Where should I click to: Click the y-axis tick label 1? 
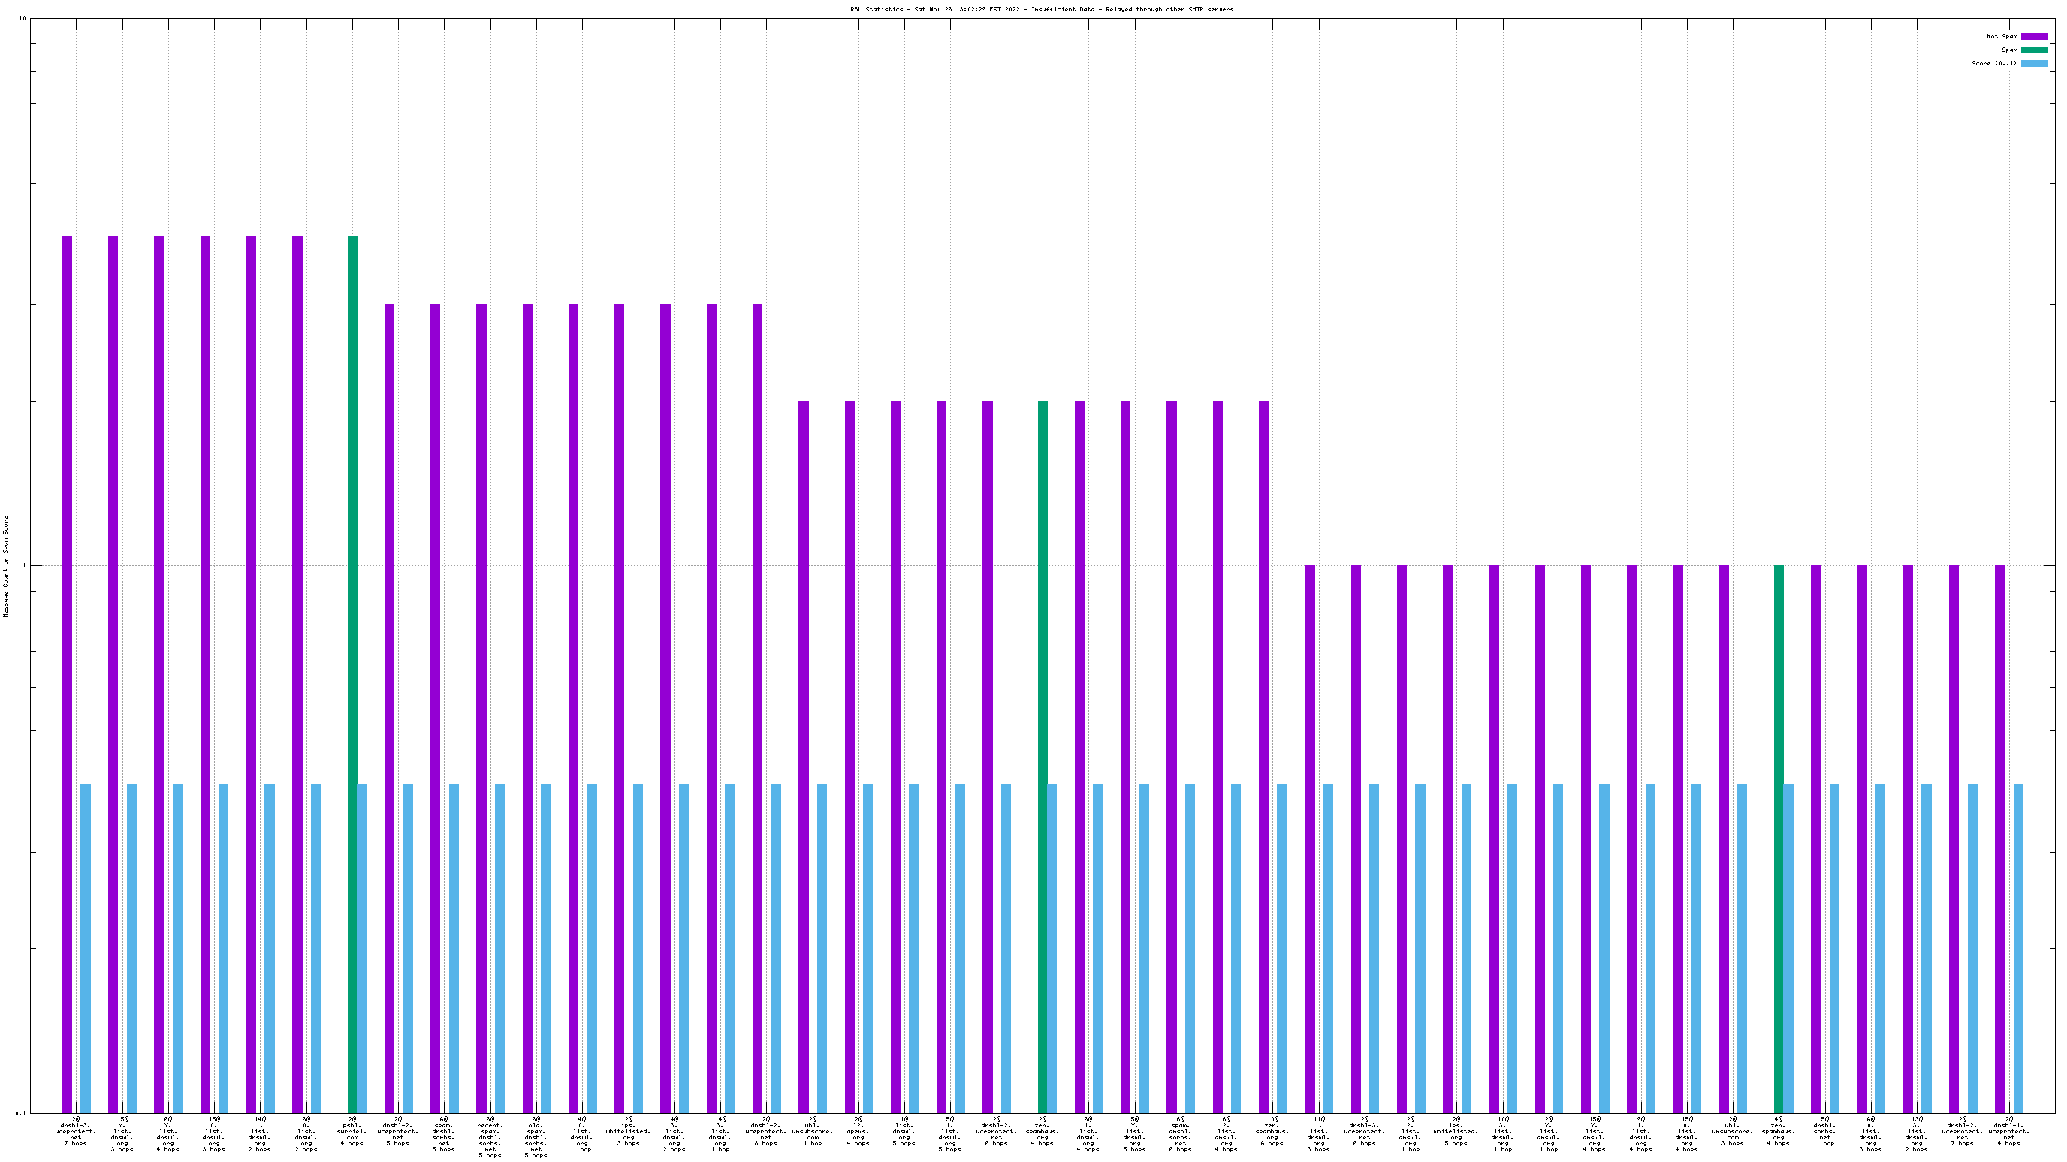[x=24, y=566]
